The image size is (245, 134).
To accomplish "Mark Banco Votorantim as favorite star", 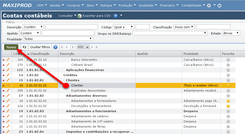I will (228, 60).
